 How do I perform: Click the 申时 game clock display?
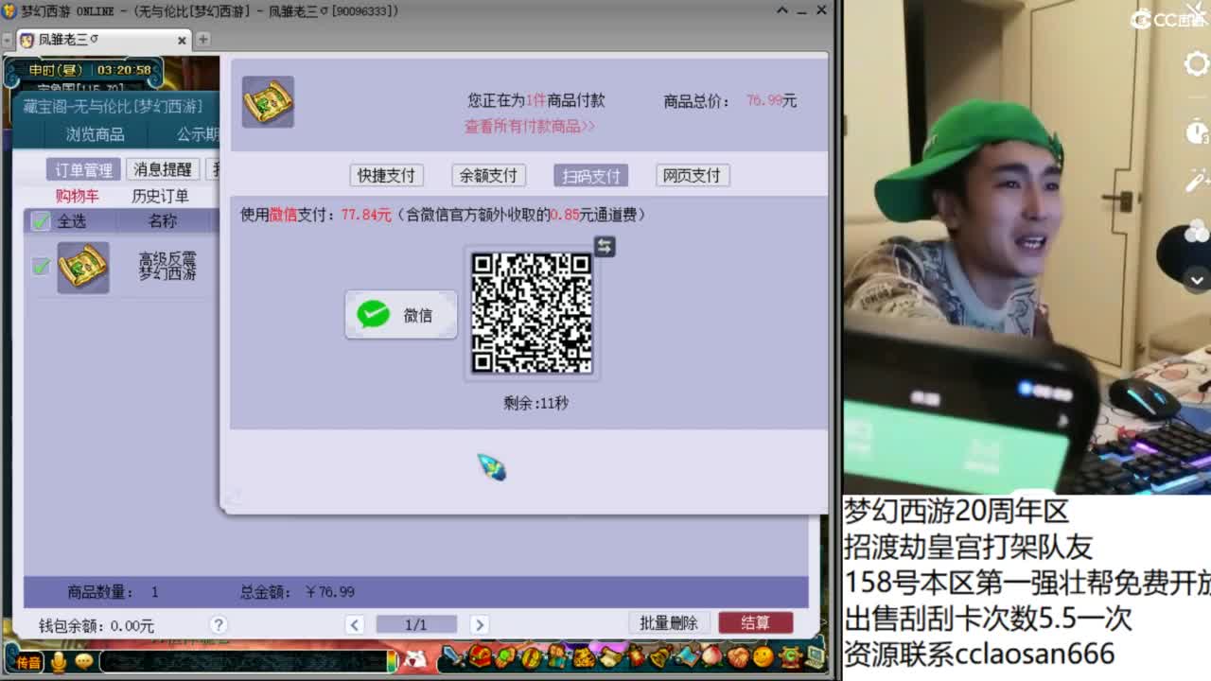[x=90, y=70]
